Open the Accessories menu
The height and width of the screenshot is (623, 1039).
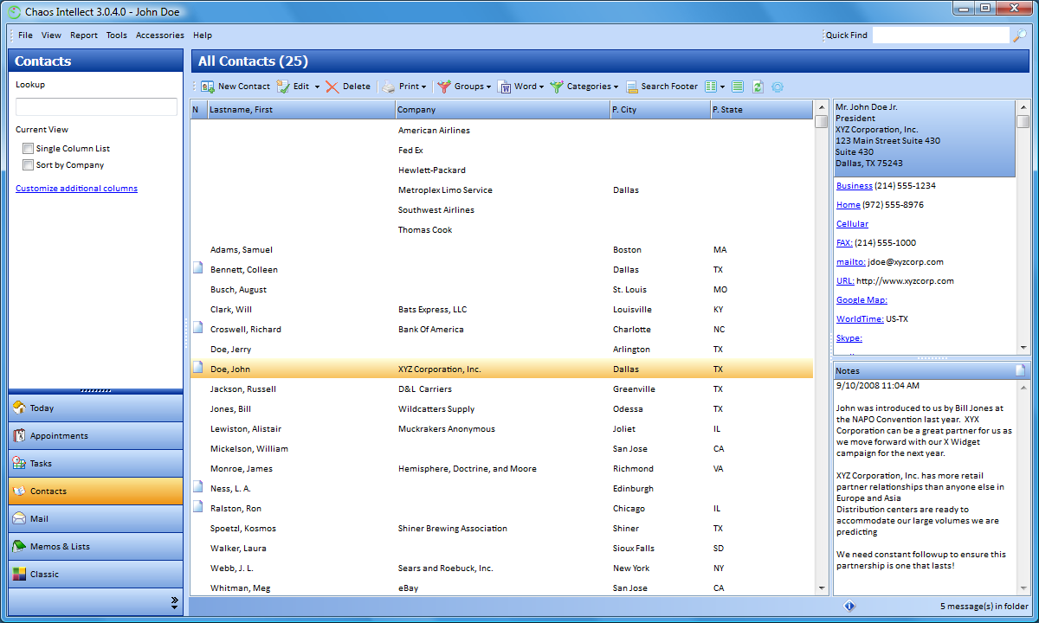[160, 35]
